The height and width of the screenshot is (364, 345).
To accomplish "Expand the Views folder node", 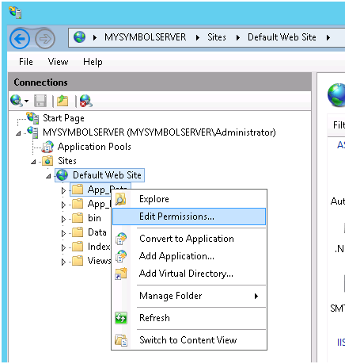I will [x=63, y=262].
